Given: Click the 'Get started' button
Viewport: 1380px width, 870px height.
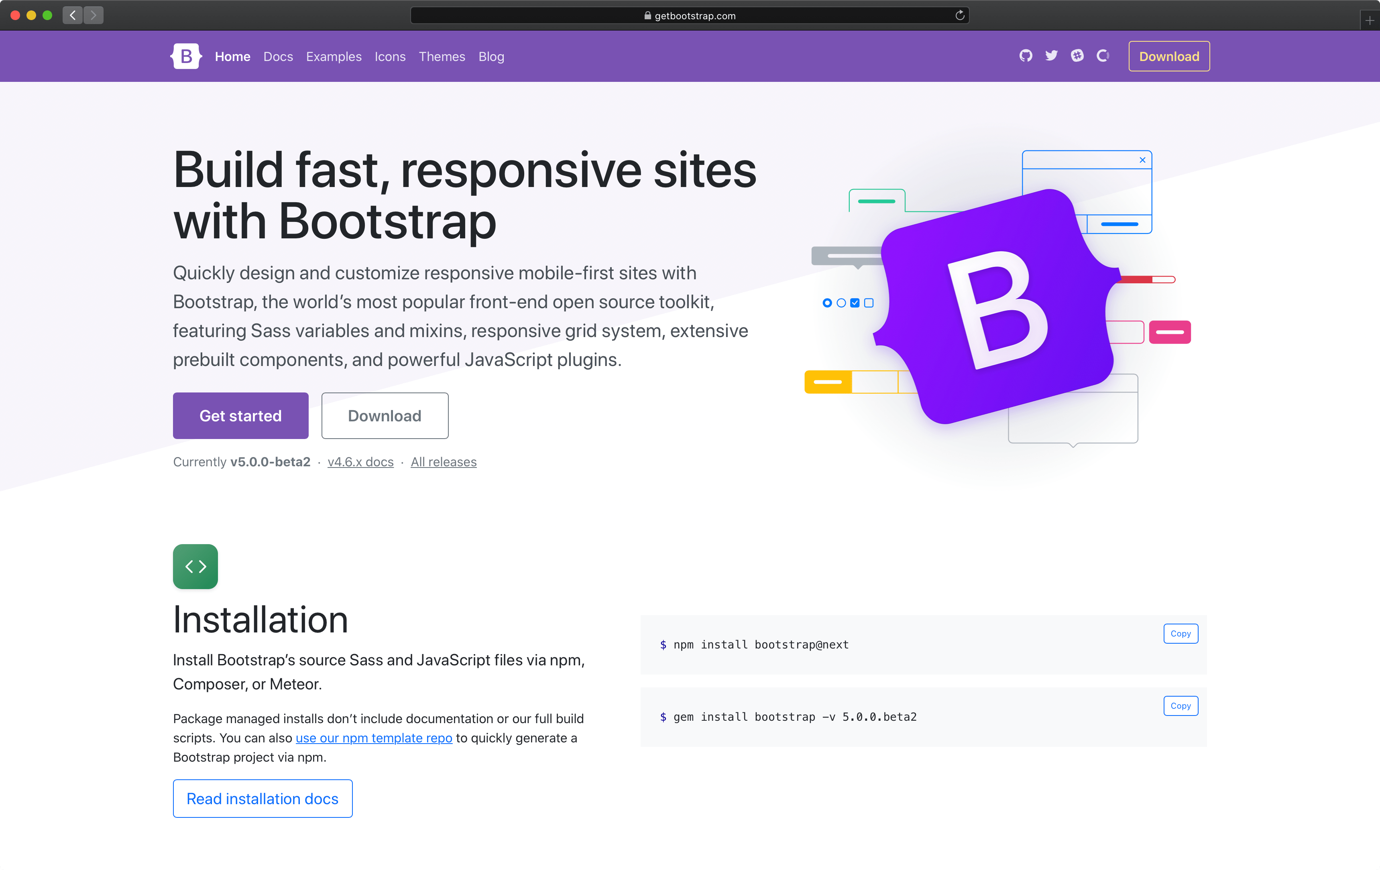Looking at the screenshot, I should point(240,415).
